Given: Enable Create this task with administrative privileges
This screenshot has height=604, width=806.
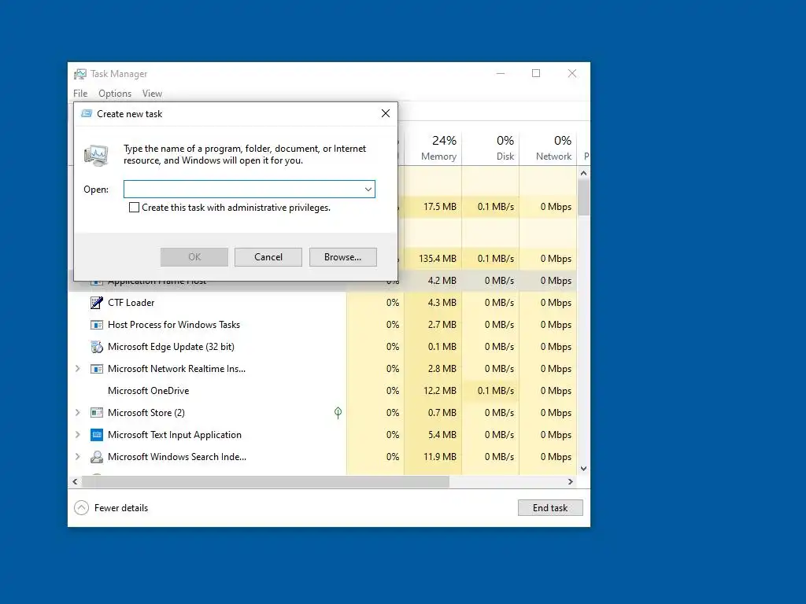Looking at the screenshot, I should point(134,208).
